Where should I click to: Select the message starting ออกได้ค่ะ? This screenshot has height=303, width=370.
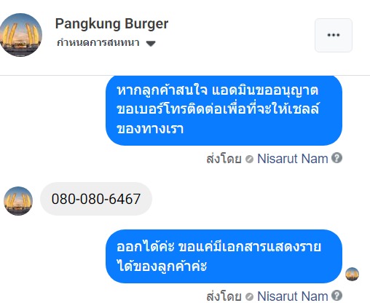tap(224, 256)
